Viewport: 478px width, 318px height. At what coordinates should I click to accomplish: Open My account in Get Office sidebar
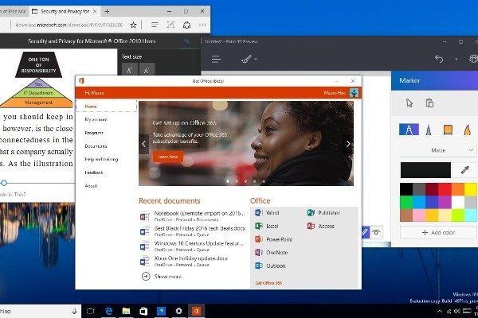pyautogui.click(x=96, y=119)
